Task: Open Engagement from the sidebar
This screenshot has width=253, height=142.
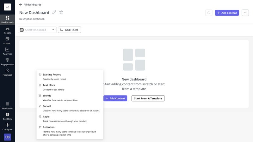Action: (7, 62)
